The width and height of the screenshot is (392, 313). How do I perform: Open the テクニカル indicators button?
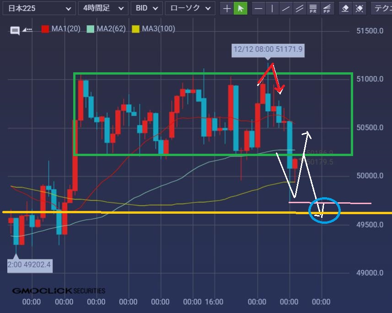(382, 8)
